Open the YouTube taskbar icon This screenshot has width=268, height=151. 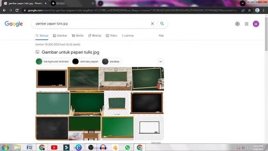pyautogui.click(x=54, y=147)
